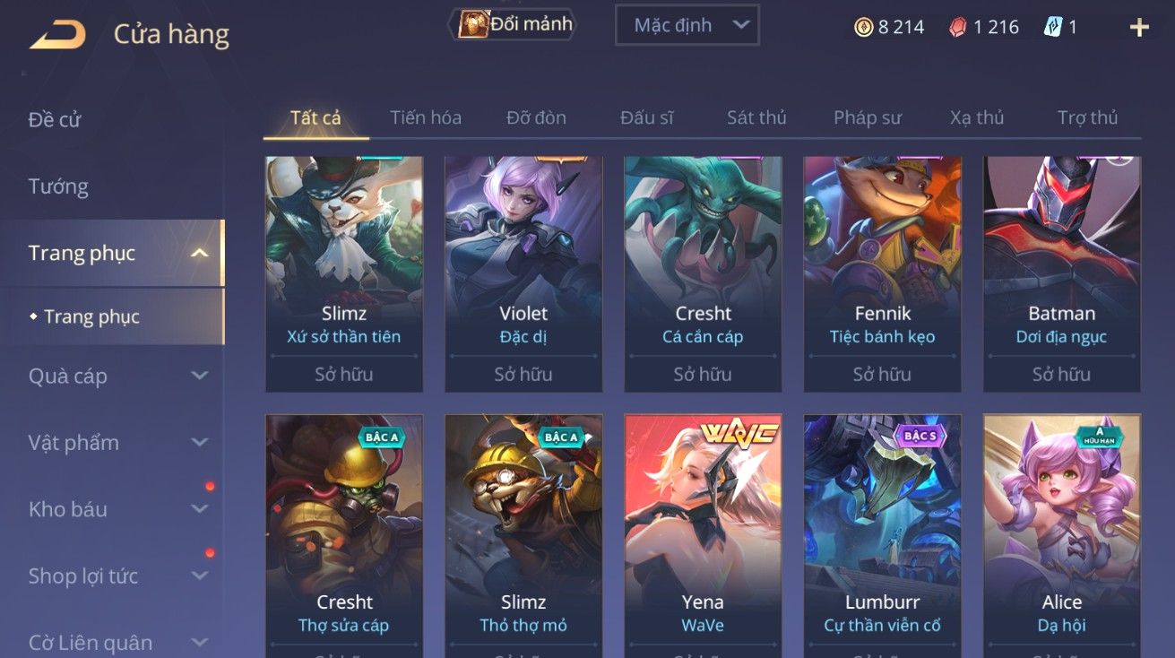
Task: Click the BẬC S badge on Lumburr
Action: click(x=920, y=437)
